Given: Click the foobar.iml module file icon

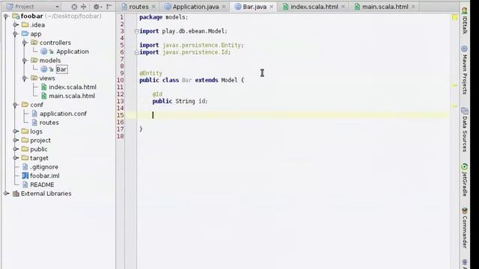Looking at the screenshot, I should tap(25, 176).
